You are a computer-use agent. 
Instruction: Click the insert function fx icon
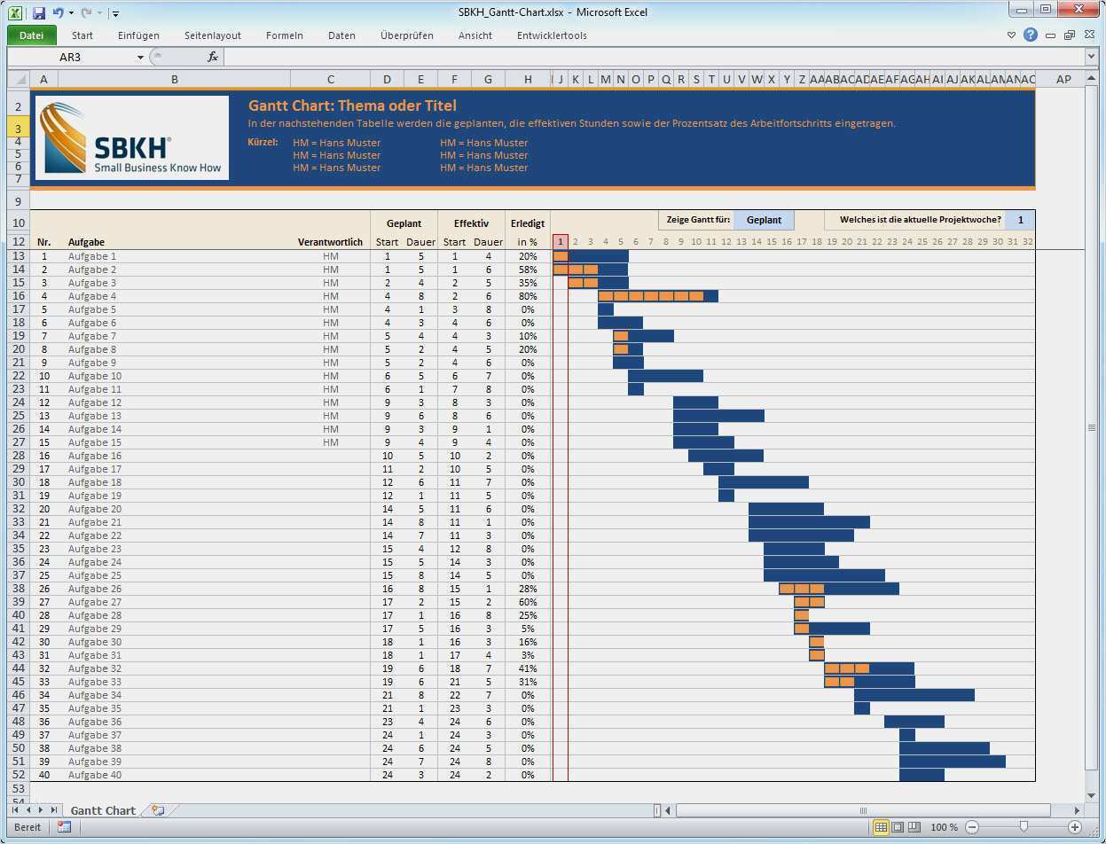tap(213, 57)
